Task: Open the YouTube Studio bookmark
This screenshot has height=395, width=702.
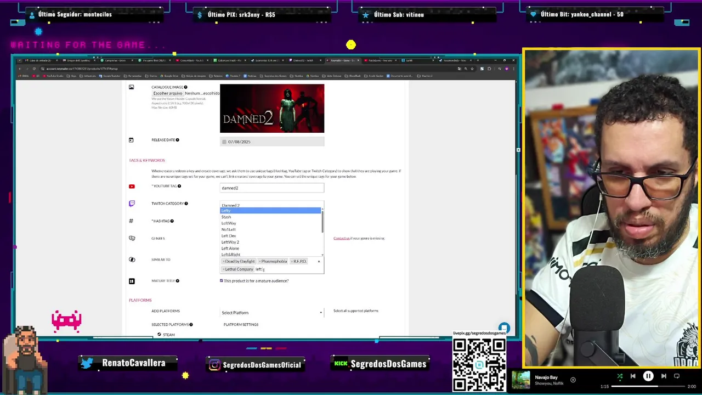Action: (53, 76)
